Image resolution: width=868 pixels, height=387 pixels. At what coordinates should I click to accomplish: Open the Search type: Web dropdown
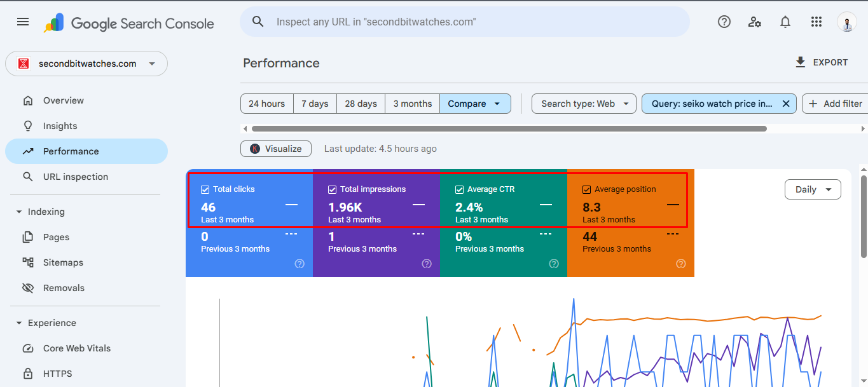click(584, 104)
